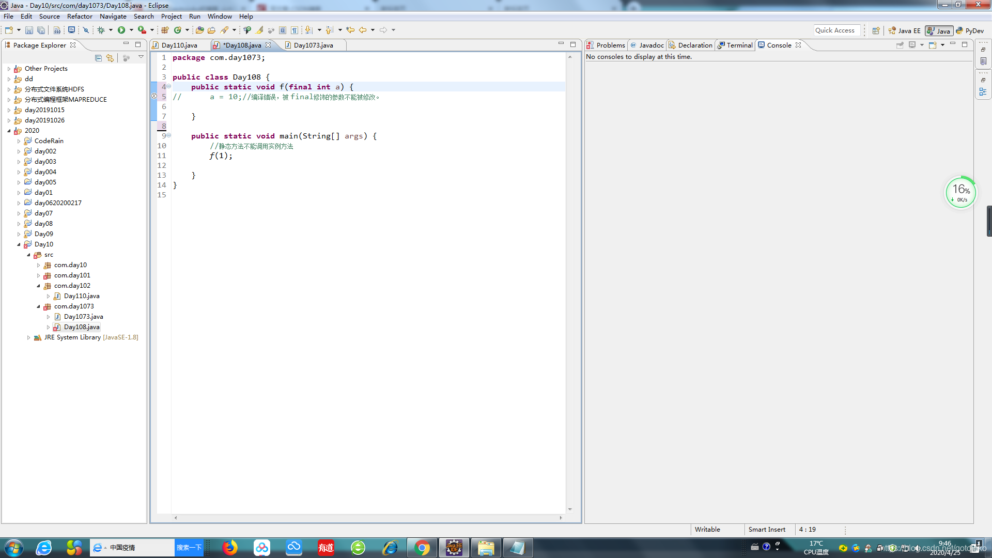992x558 pixels.
Task: Collapse the 2020 working set
Action: pyautogui.click(x=9, y=131)
